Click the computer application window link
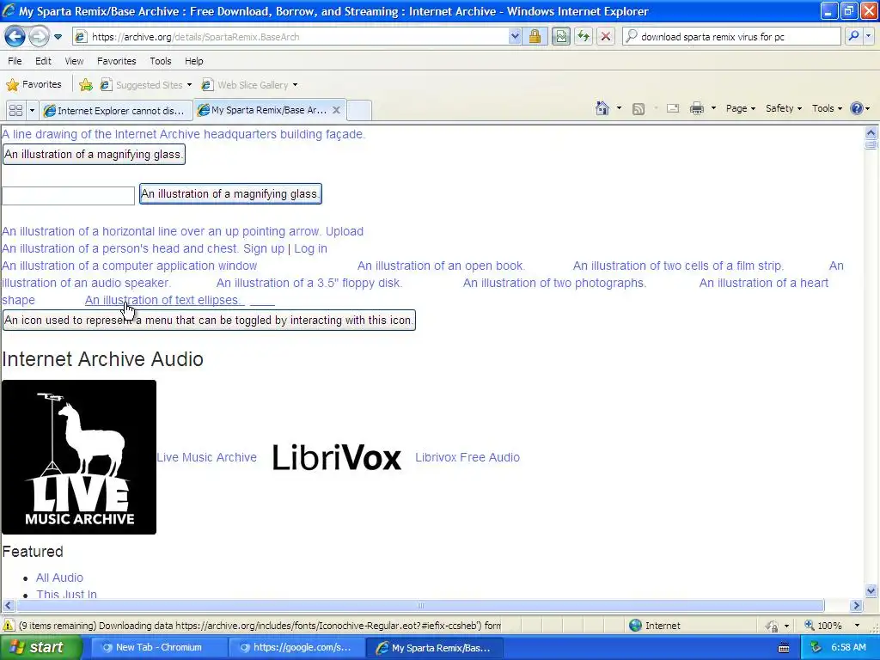The height and width of the screenshot is (660, 880). pos(130,266)
